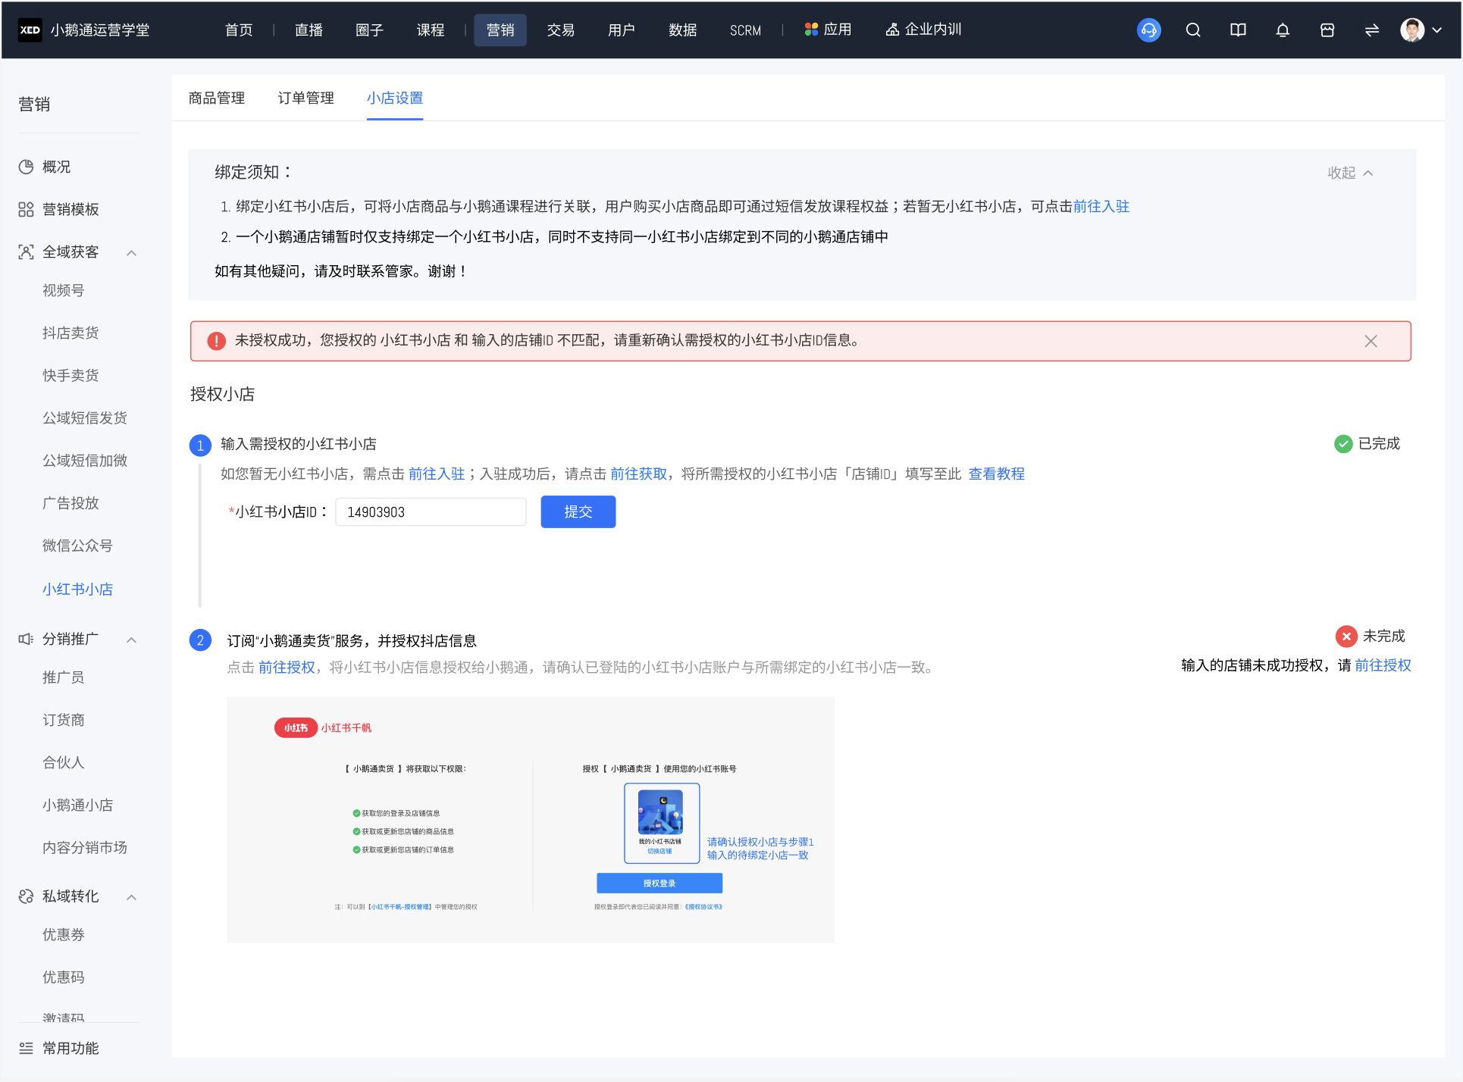Click the user avatar icon
This screenshot has height=1082, width=1463.
tap(1412, 30)
